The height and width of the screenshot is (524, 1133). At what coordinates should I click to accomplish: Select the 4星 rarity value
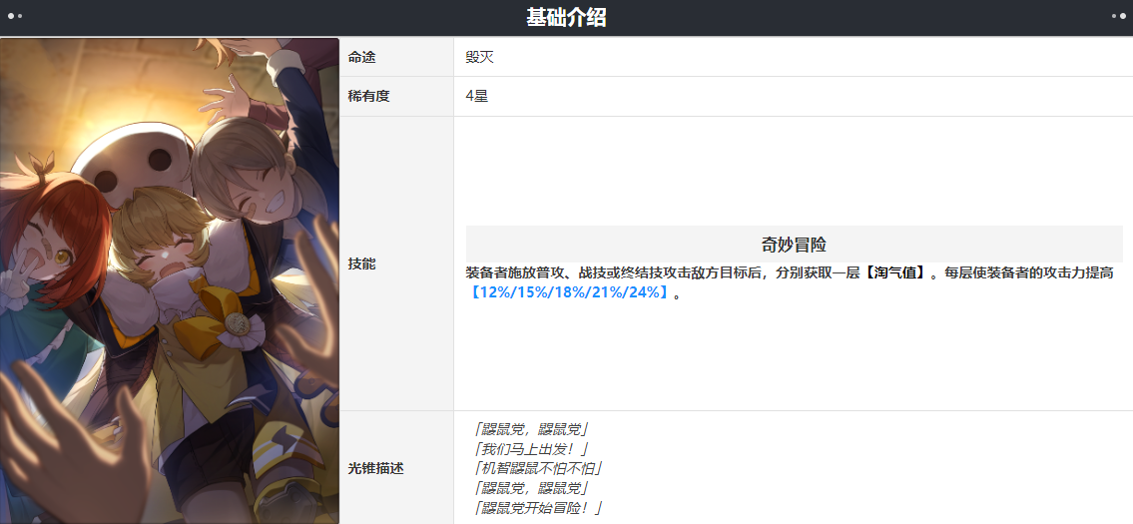pyautogui.click(x=477, y=96)
